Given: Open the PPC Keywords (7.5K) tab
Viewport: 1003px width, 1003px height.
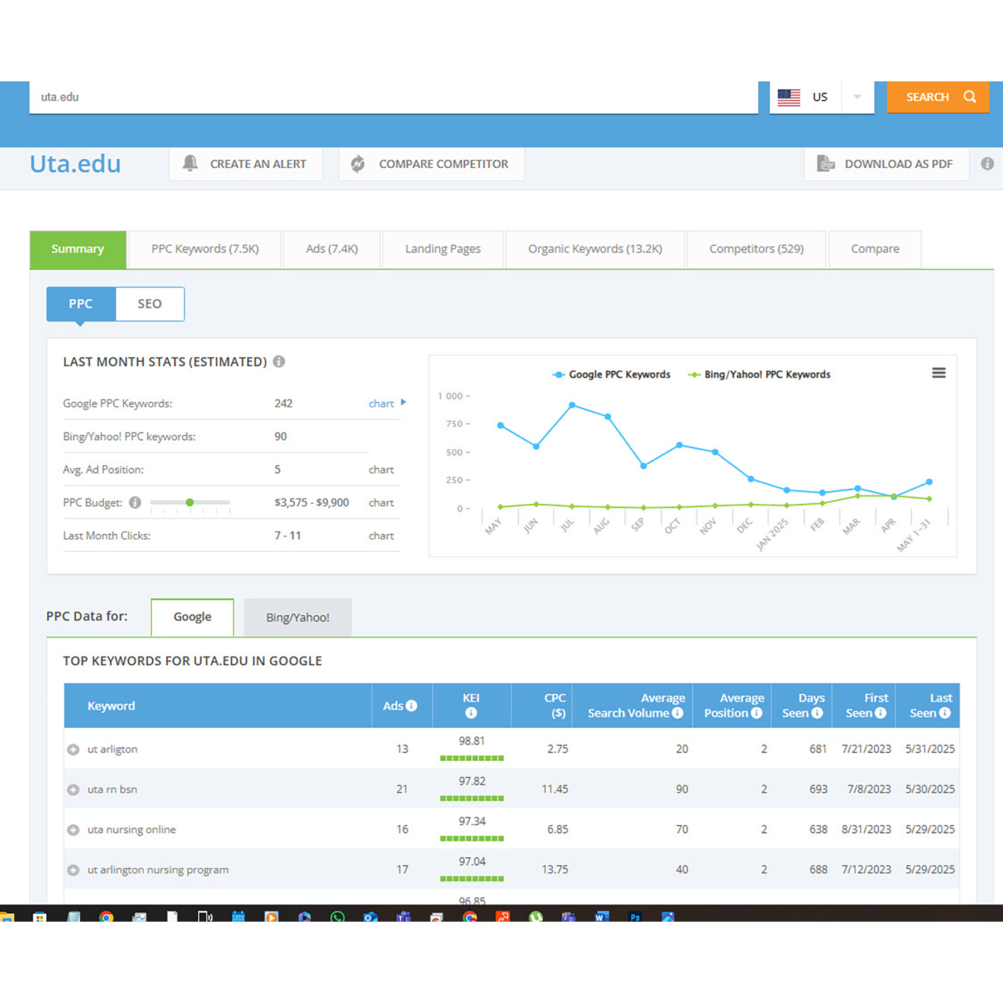Looking at the screenshot, I should pyautogui.click(x=205, y=249).
